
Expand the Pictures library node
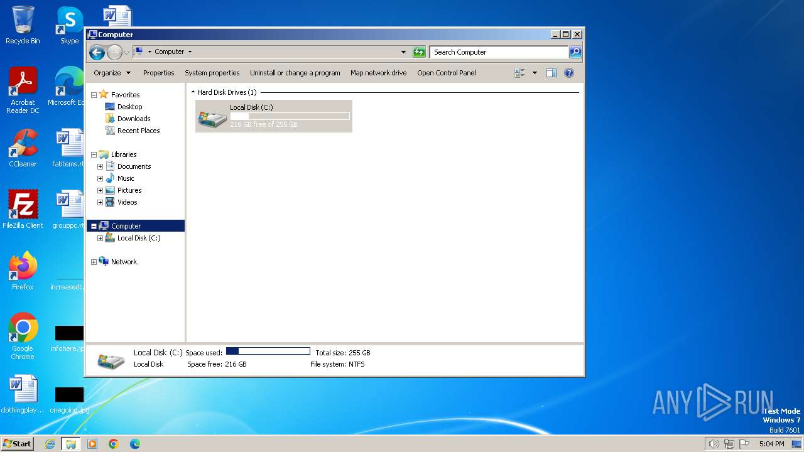pos(100,190)
